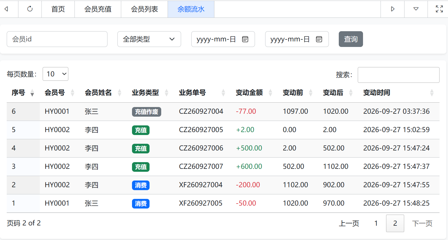Click the refresh page icon
Viewport: 448px width, 240px height.
[x=30, y=9]
